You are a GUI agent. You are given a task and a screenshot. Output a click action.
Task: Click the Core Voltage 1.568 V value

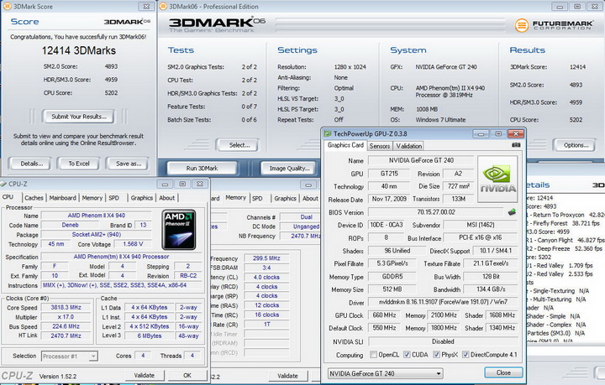(x=133, y=244)
